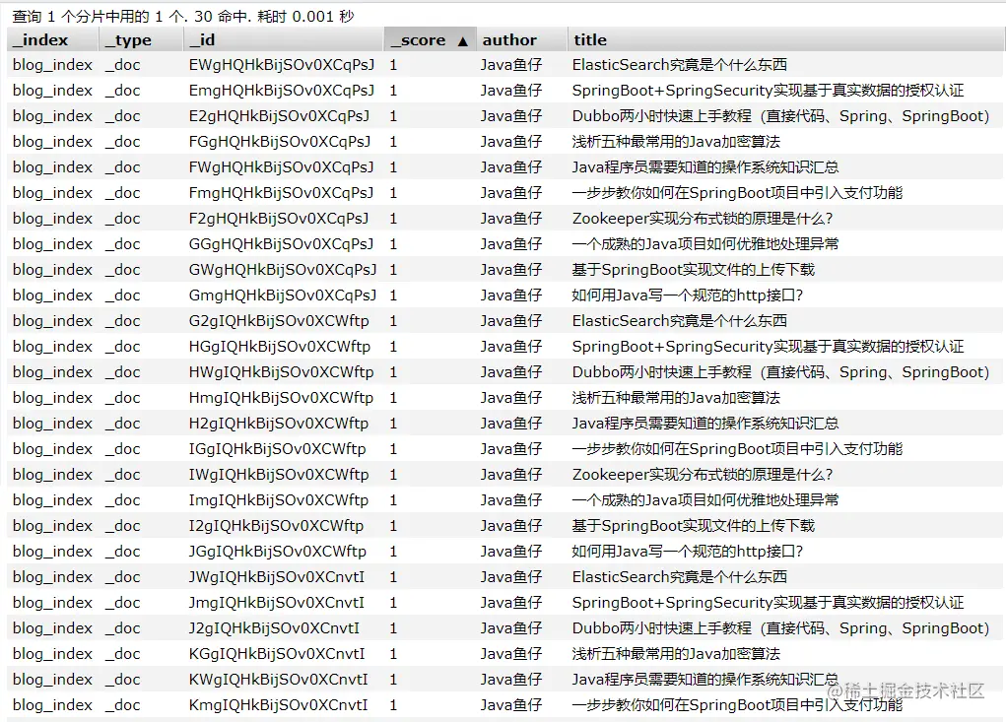Sort by the author column header
1006x722 pixels.
(521, 39)
